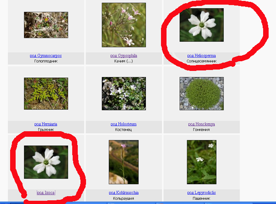Open the Herniaria creeping plant photo
This screenshot has width=276, height=204.
[46, 93]
